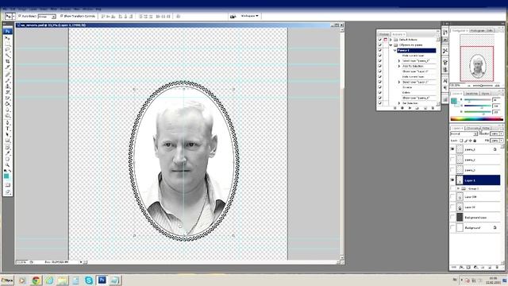The height and width of the screenshot is (286, 508).
Task: Open Photoshop from the taskbar
Action: tap(102, 280)
